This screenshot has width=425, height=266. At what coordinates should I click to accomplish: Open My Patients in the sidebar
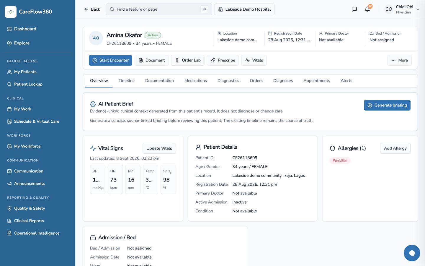(x=38, y=72)
